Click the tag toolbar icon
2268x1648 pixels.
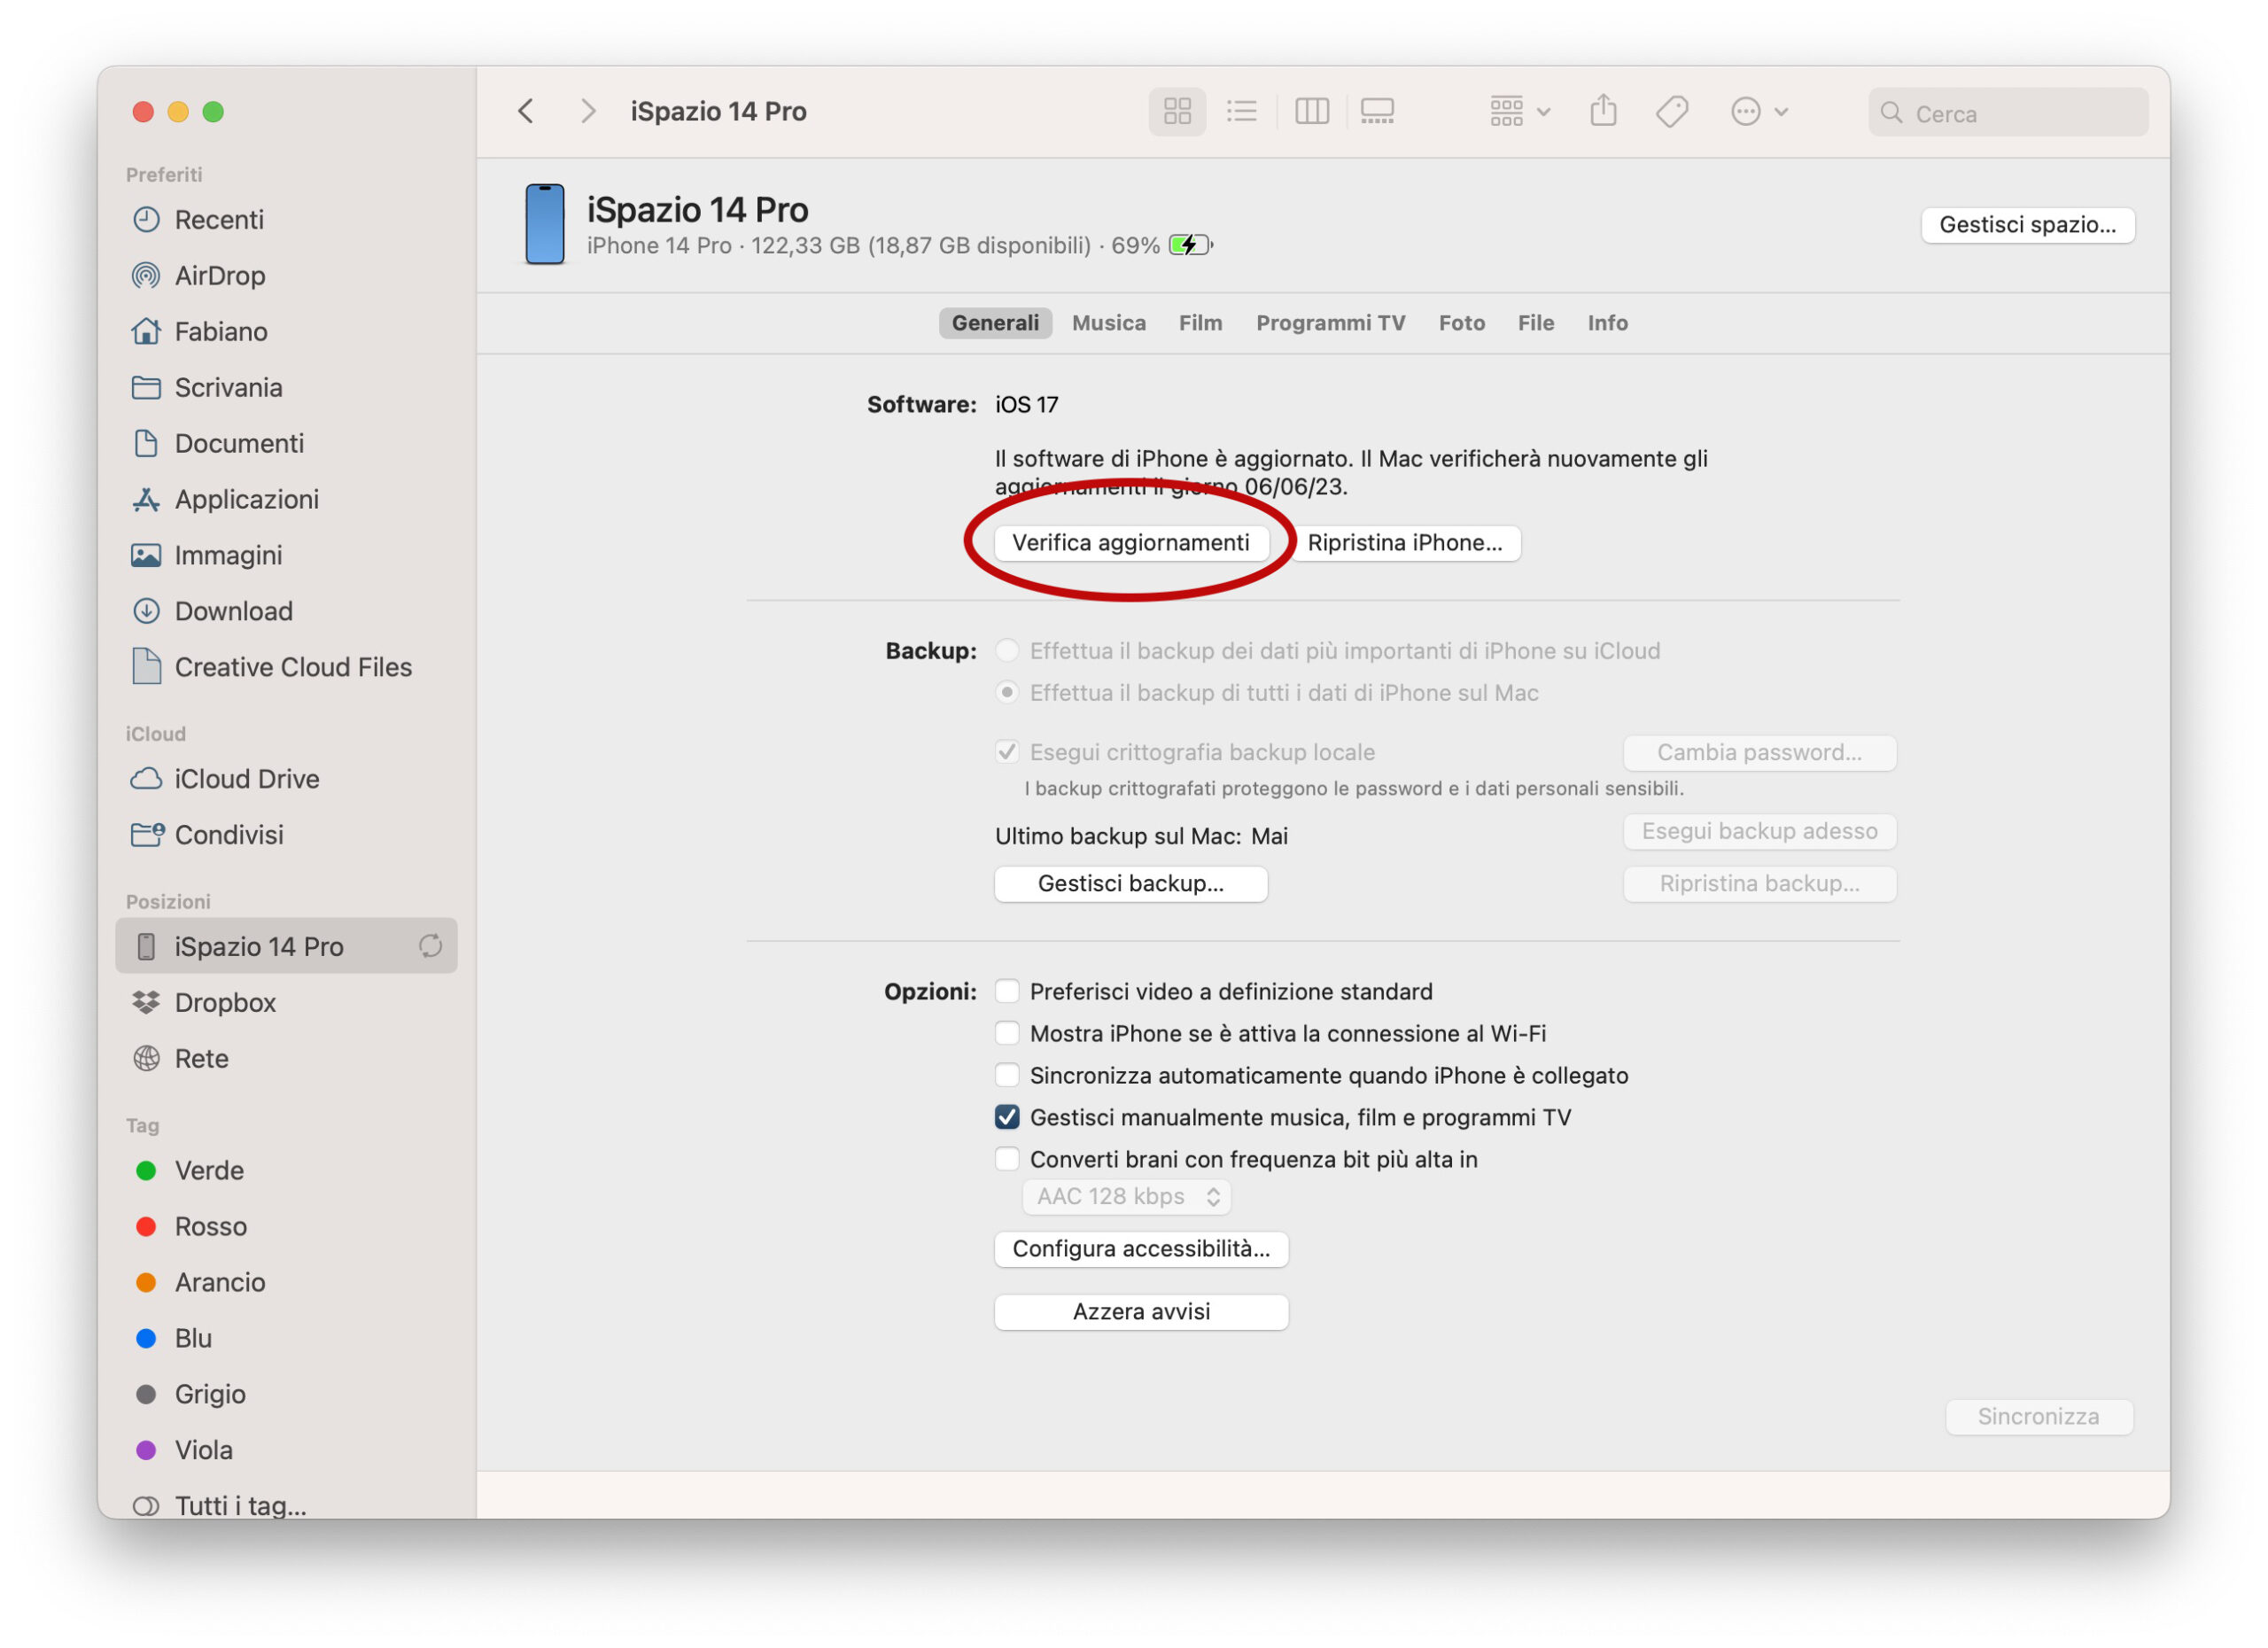click(1671, 111)
